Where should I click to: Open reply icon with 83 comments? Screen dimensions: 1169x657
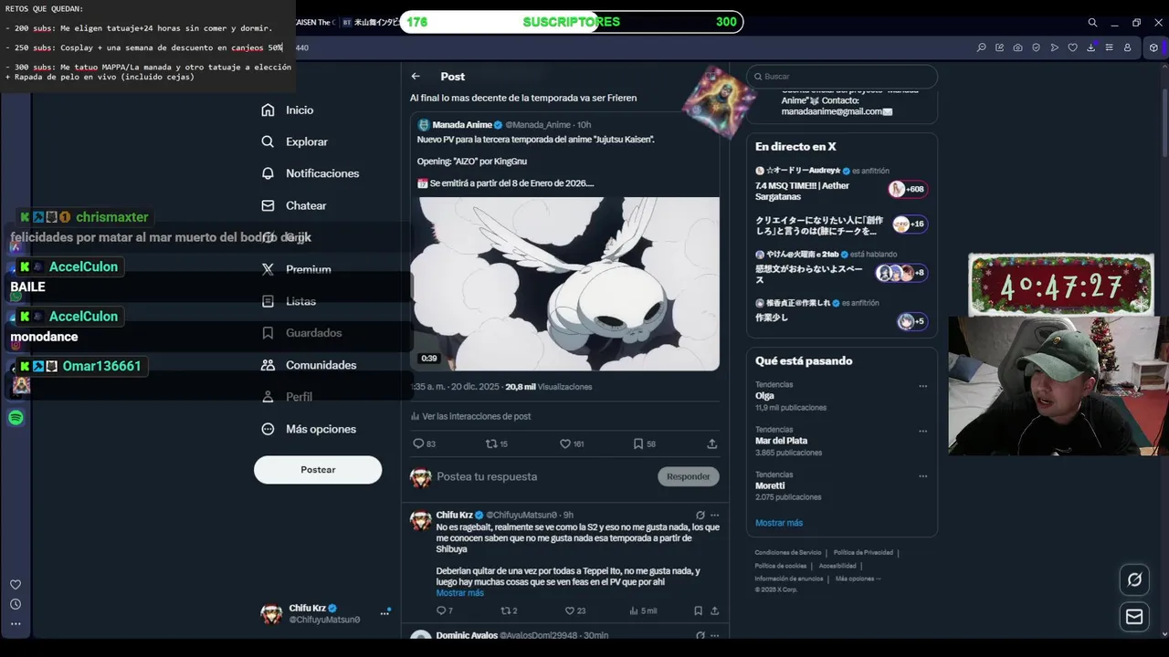tap(425, 443)
